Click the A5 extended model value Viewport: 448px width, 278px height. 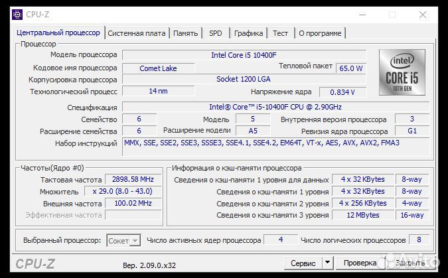(253, 131)
